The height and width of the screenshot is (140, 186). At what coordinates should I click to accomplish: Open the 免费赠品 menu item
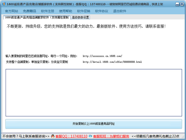pyautogui.click(x=29, y=11)
